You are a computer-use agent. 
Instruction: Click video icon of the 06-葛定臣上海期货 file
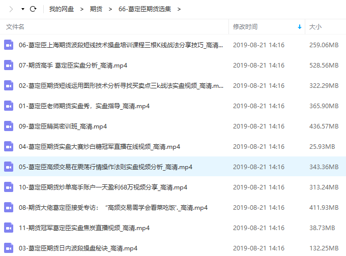9,45
